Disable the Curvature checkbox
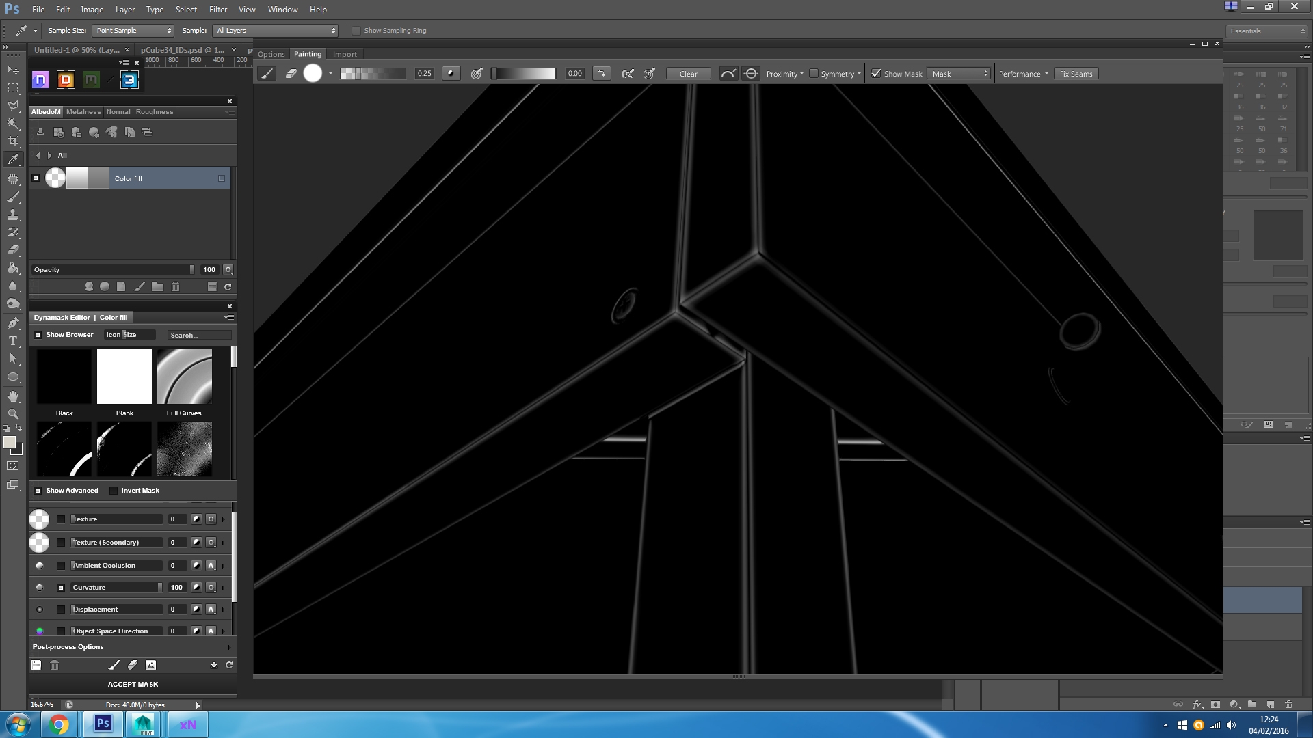The height and width of the screenshot is (738, 1313). [61, 588]
